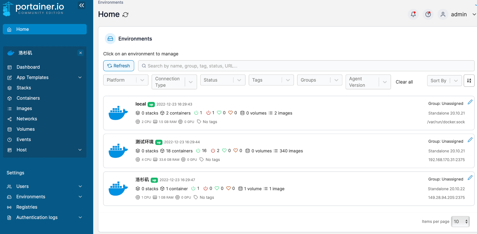Click the Volumes database icon in sidebar
The width and height of the screenshot is (477, 234).
10,129
